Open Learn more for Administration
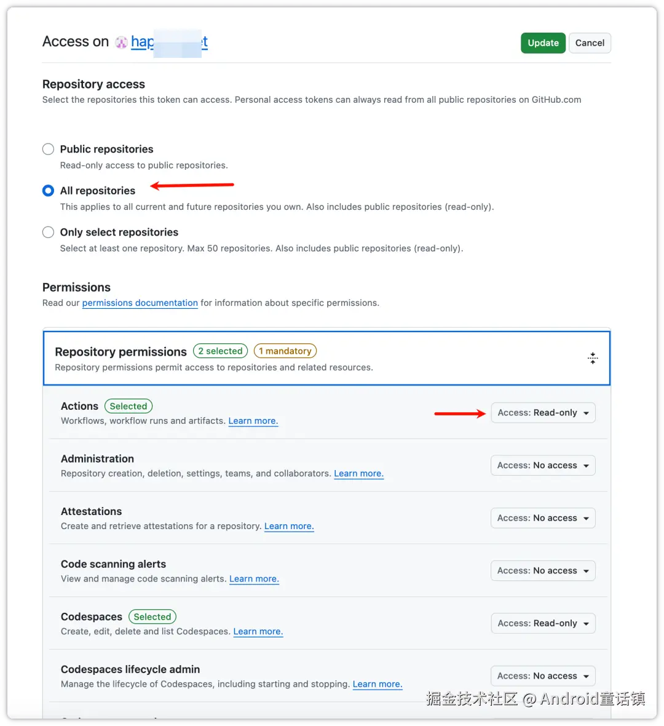This screenshot has width=664, height=726. tap(358, 473)
